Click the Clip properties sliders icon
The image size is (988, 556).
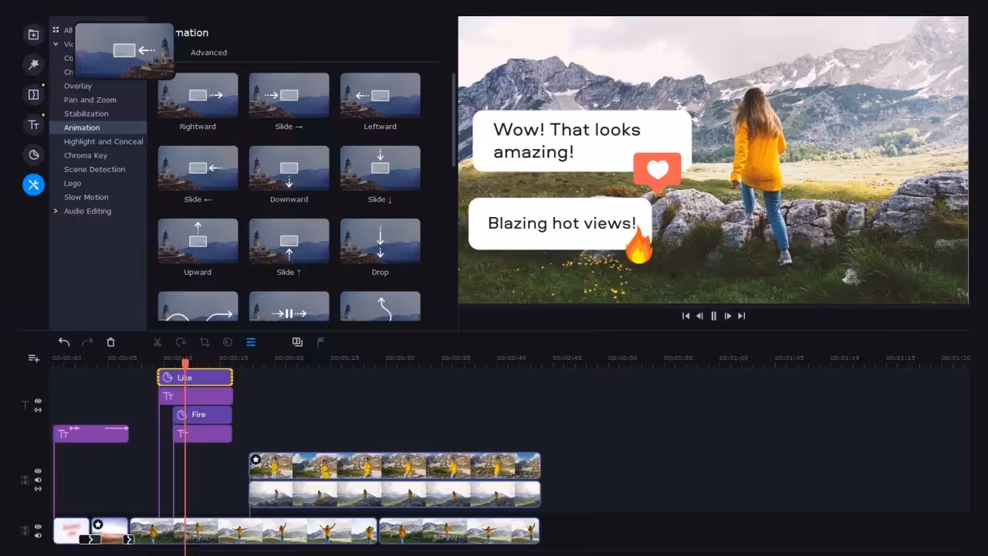251,342
